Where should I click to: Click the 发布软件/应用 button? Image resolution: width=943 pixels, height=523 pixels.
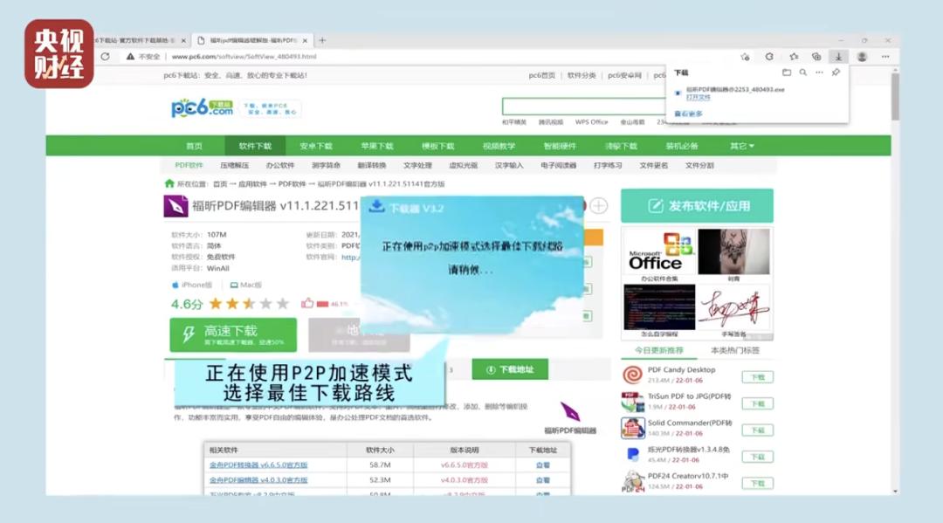coord(697,205)
